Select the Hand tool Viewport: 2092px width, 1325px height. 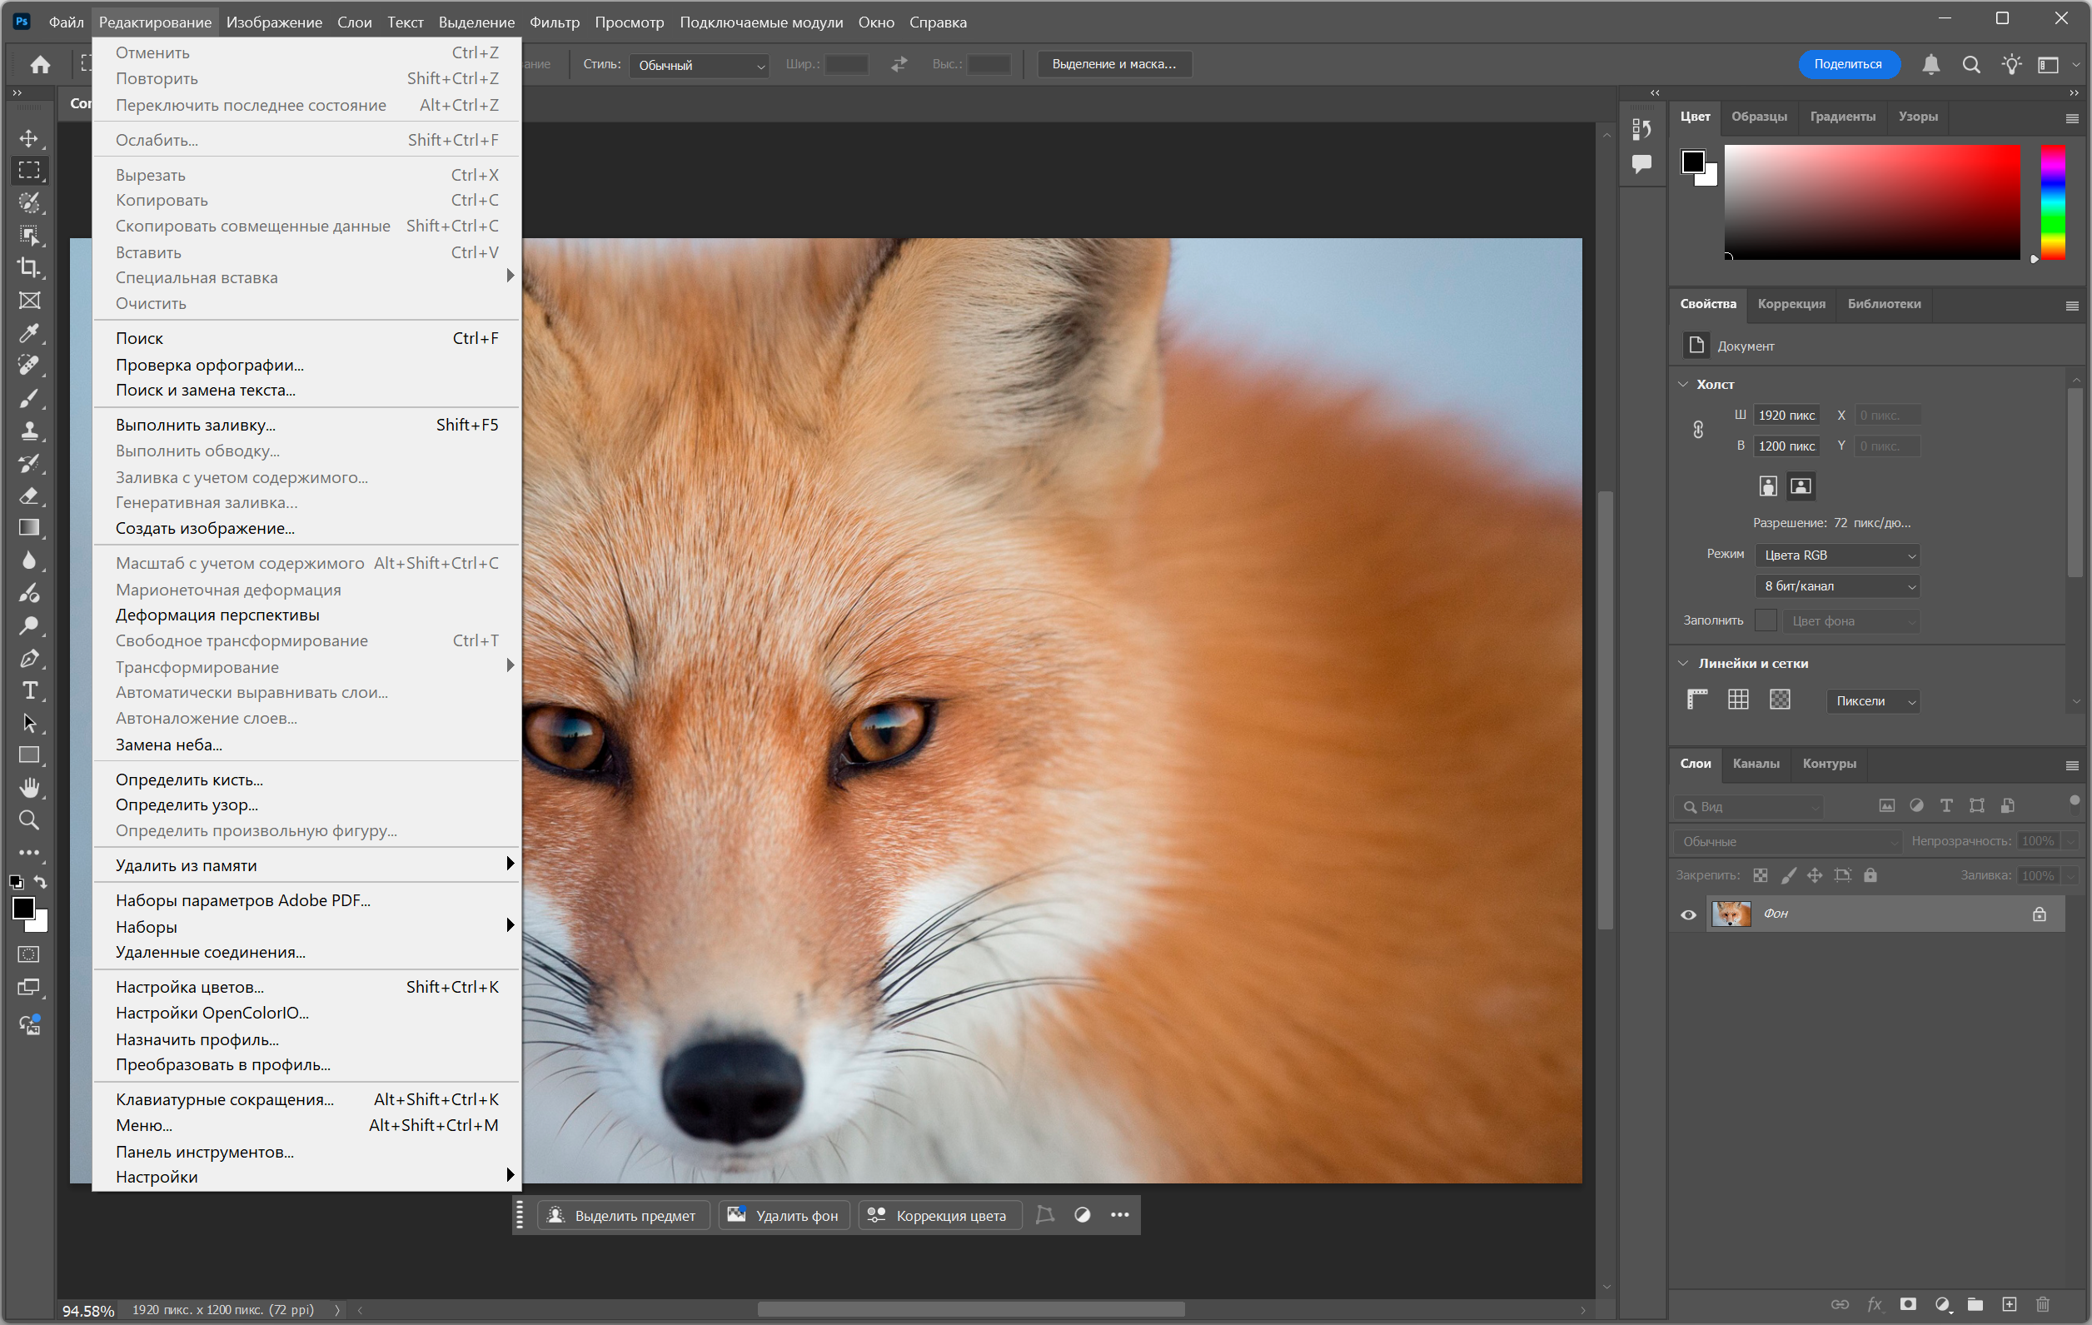29,788
